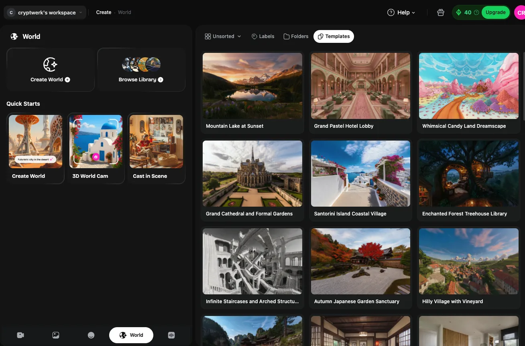
Task: Click the plus icon beside Create World
Action: pyautogui.click(x=67, y=80)
